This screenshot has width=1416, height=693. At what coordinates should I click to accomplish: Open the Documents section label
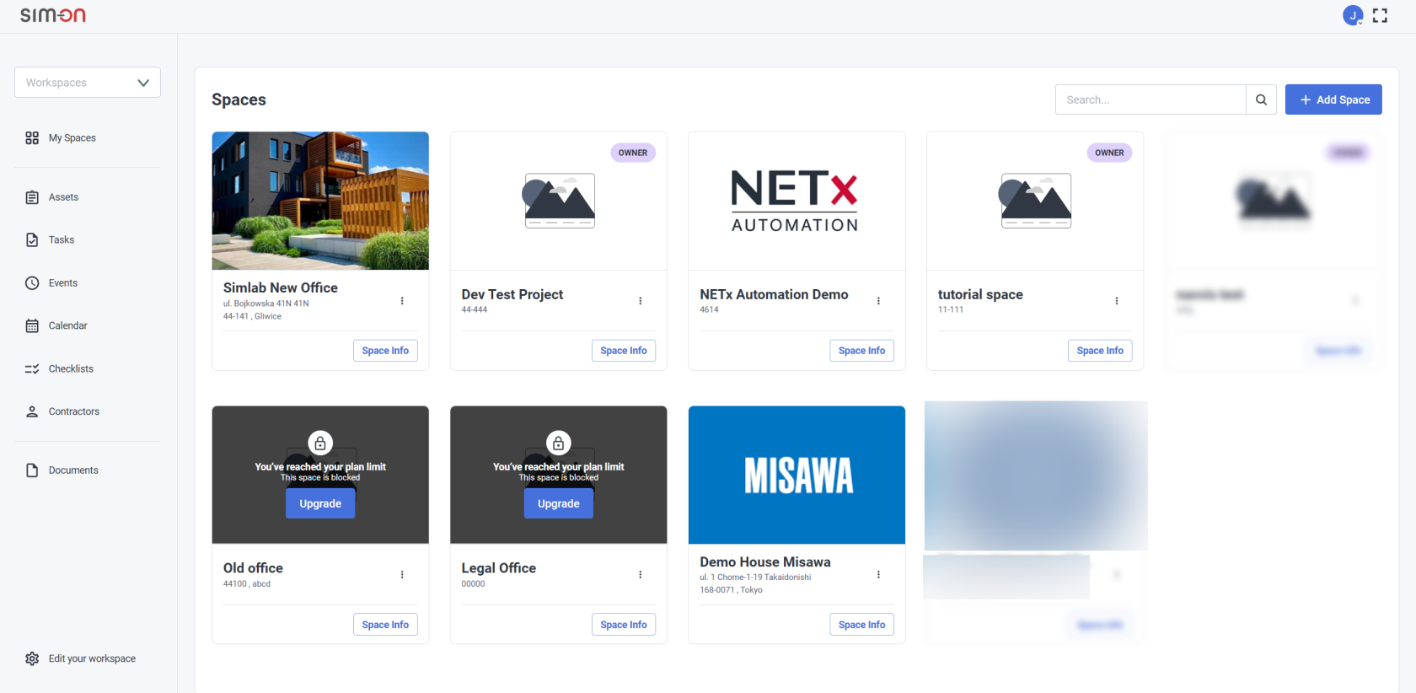click(x=73, y=470)
